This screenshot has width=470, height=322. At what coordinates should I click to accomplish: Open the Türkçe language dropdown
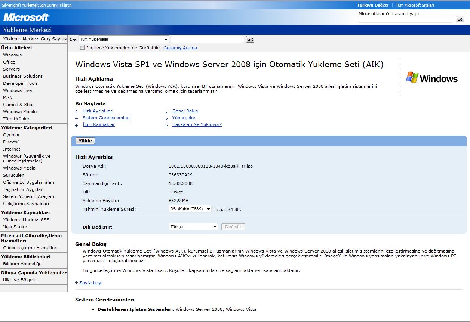pos(193,227)
